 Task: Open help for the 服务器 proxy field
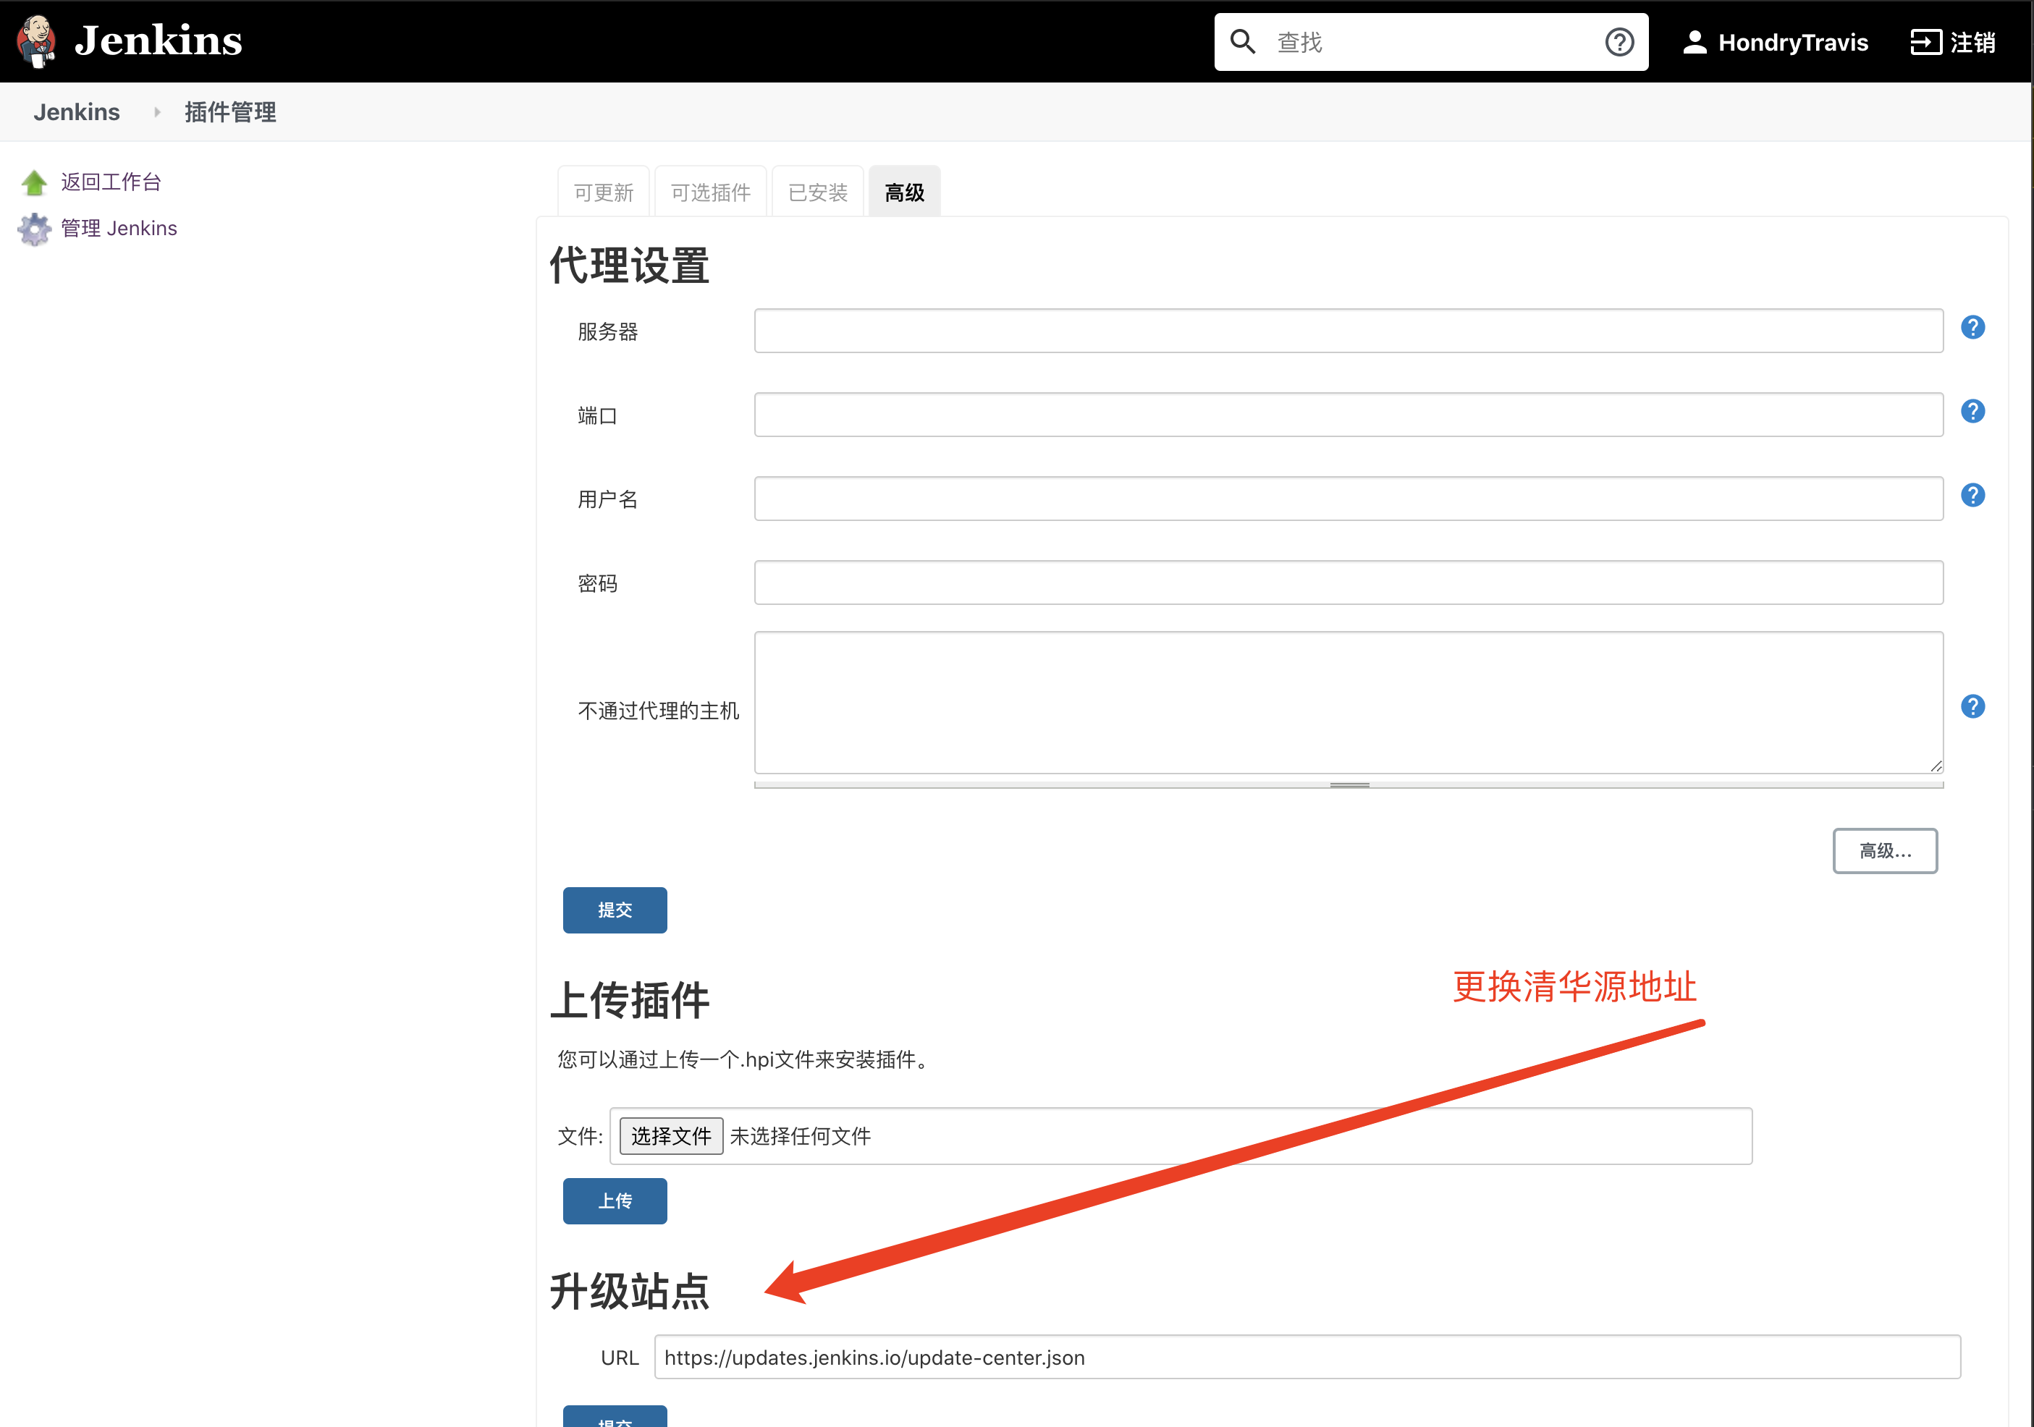[x=1974, y=327]
